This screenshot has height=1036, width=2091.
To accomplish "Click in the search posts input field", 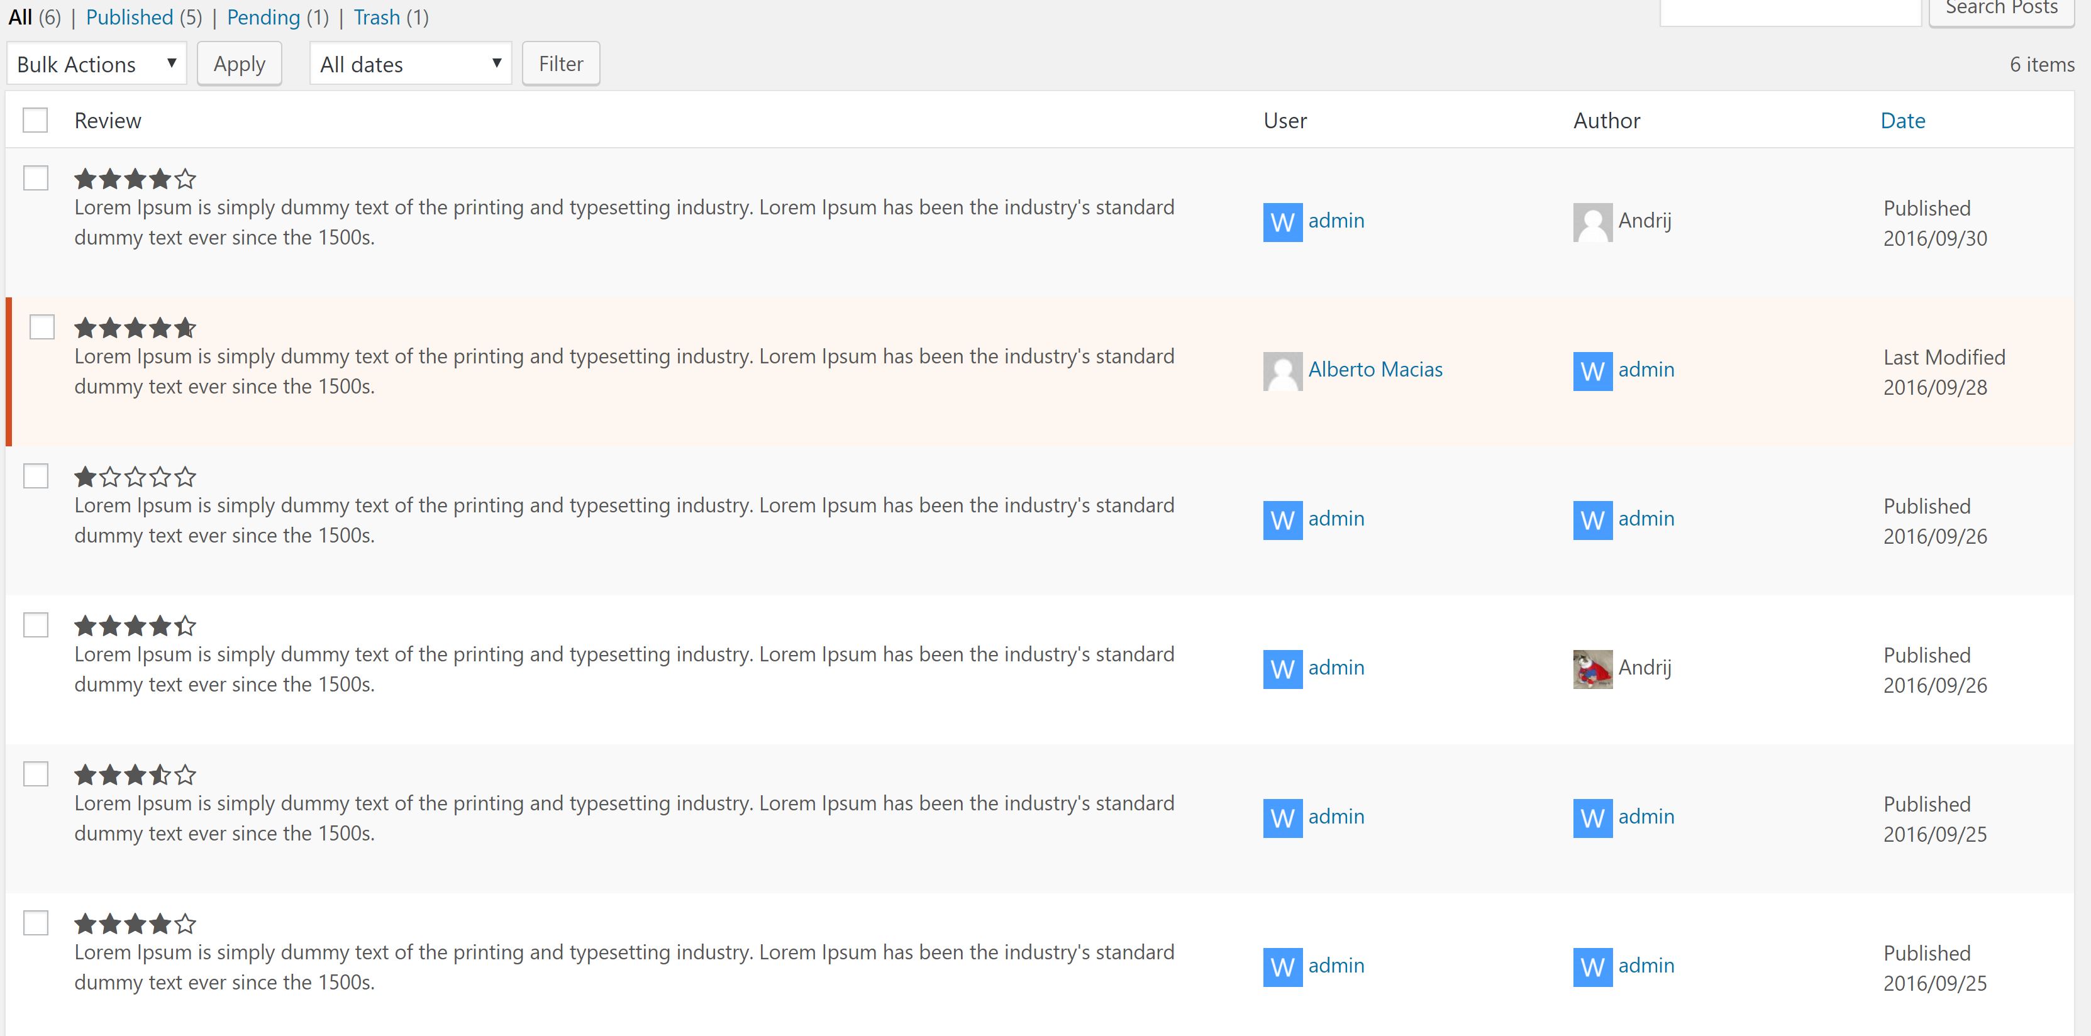I will 1789,11.
